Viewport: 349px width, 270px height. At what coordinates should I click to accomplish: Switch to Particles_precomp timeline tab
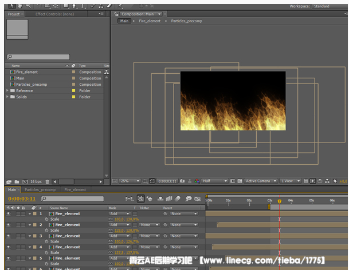[40, 189]
